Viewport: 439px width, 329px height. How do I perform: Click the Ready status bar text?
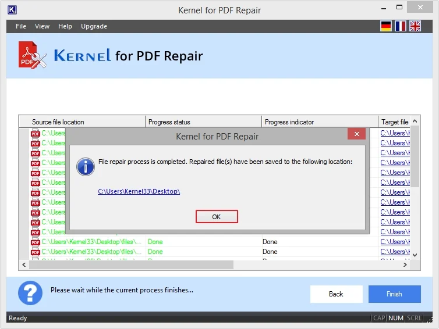pyautogui.click(x=18, y=318)
